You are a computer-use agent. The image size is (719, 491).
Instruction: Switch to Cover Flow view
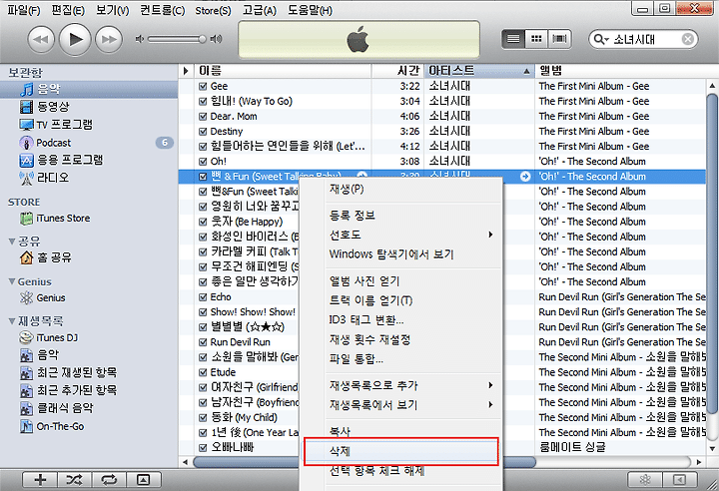point(559,39)
